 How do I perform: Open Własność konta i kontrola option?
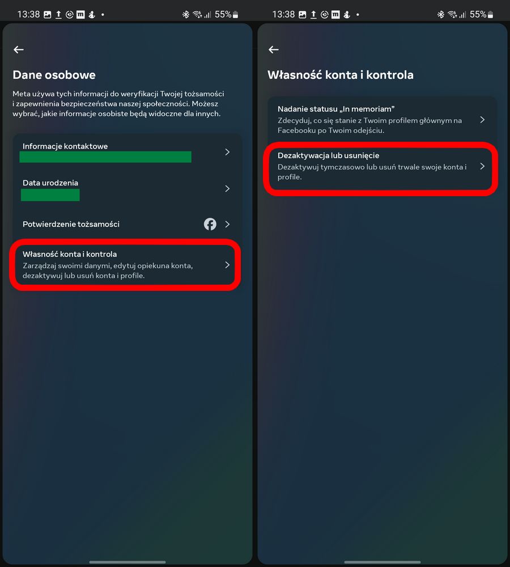[126, 265]
